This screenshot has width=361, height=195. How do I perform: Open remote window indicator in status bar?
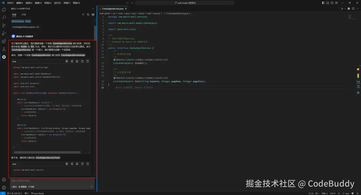click(x=3, y=193)
